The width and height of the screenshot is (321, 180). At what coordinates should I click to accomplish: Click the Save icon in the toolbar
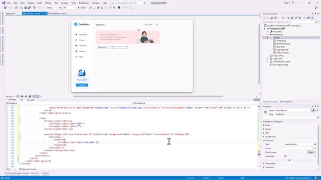coord(26,8)
